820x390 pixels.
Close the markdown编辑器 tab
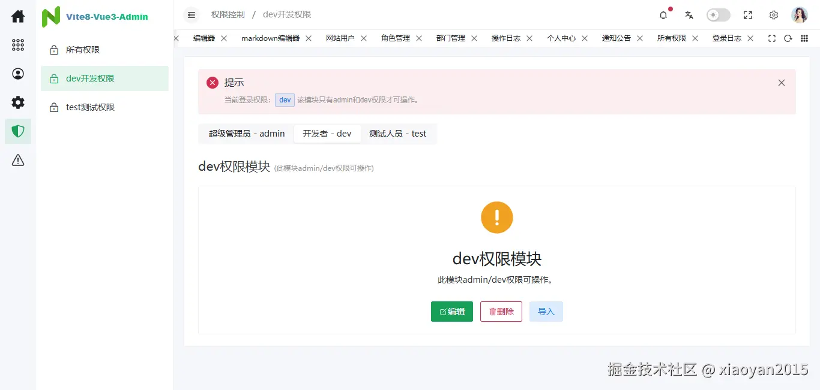click(x=309, y=38)
